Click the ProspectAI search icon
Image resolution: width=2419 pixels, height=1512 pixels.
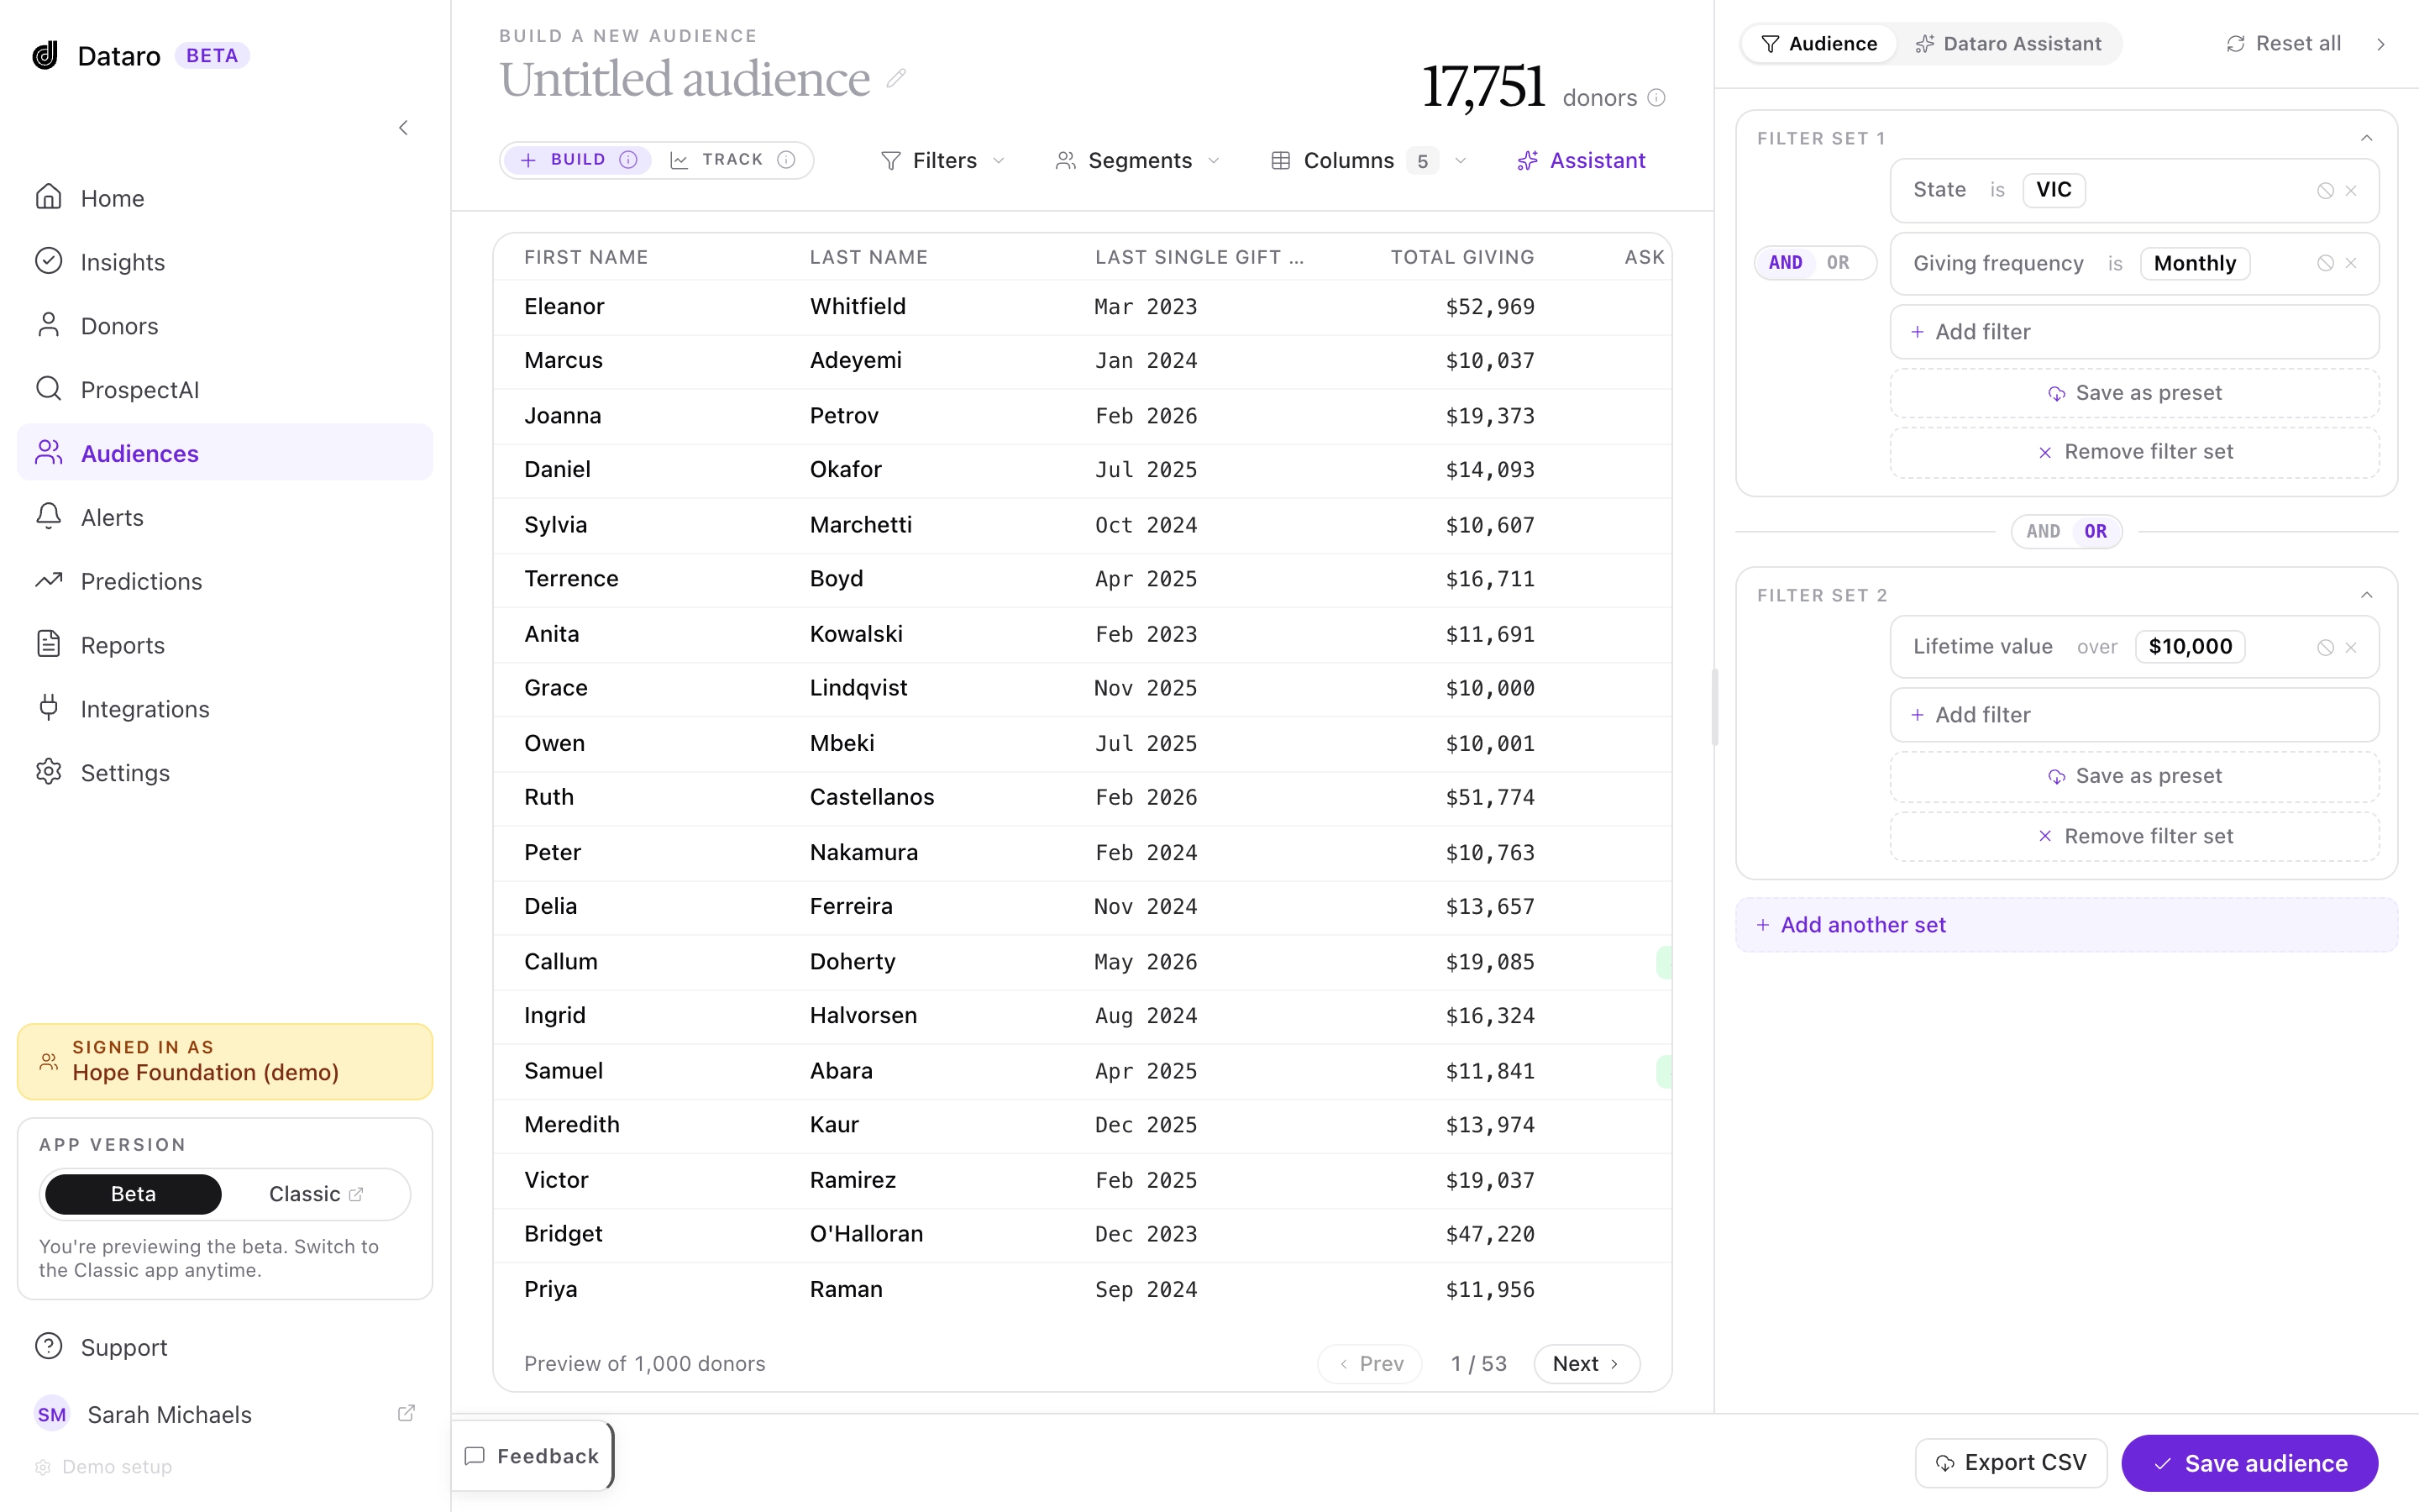49,389
